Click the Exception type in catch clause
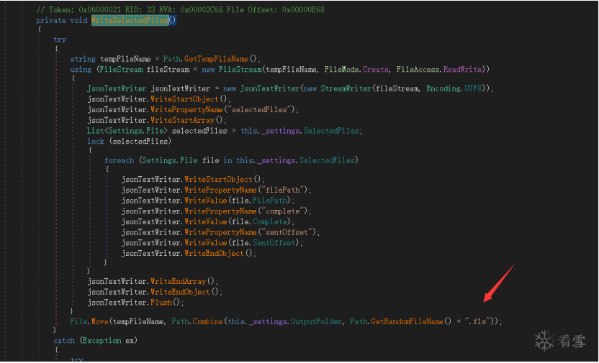Screen dimensions: 599x363 [102, 341]
